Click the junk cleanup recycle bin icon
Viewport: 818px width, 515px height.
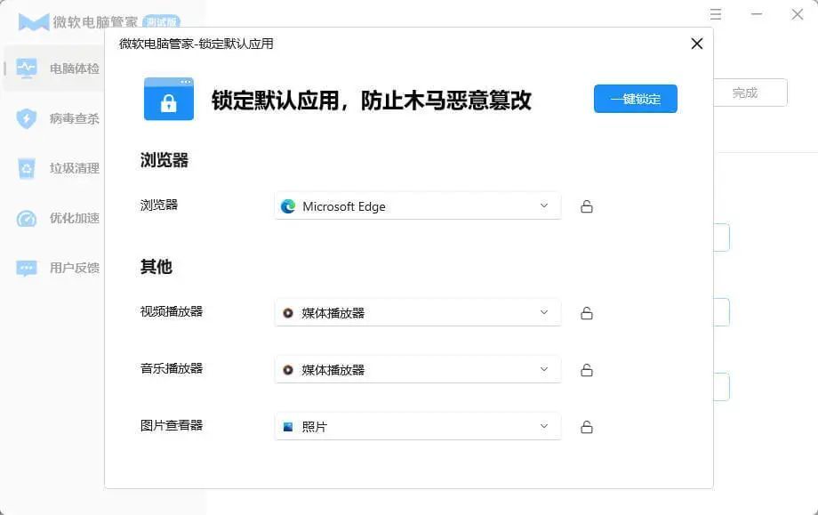[27, 168]
